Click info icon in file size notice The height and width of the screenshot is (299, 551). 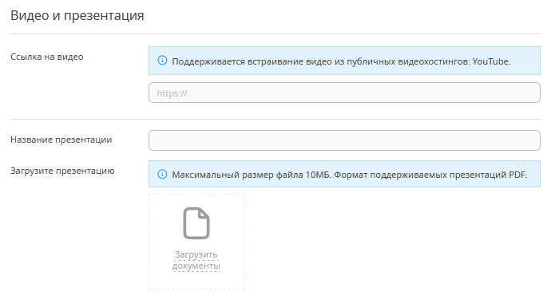coord(162,174)
